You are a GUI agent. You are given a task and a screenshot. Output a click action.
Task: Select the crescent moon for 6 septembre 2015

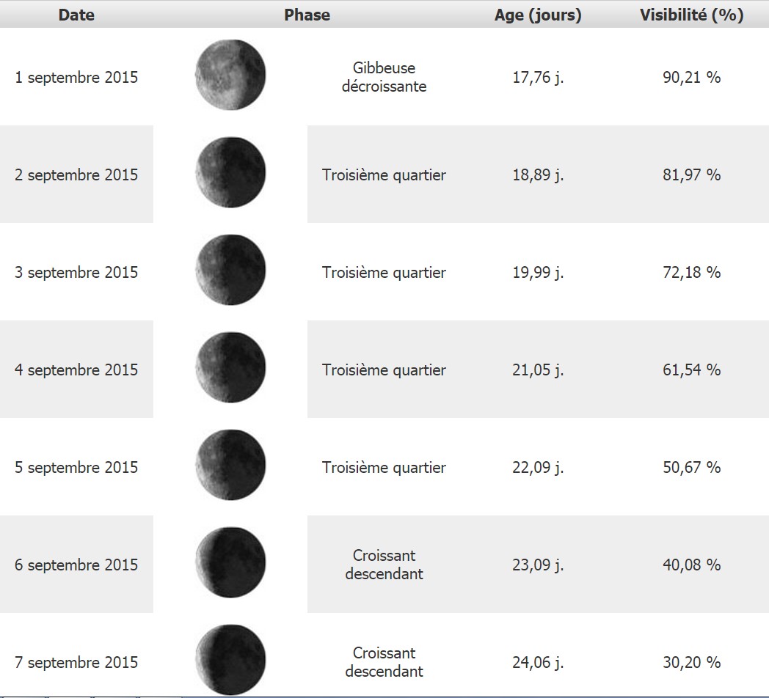coord(230,563)
